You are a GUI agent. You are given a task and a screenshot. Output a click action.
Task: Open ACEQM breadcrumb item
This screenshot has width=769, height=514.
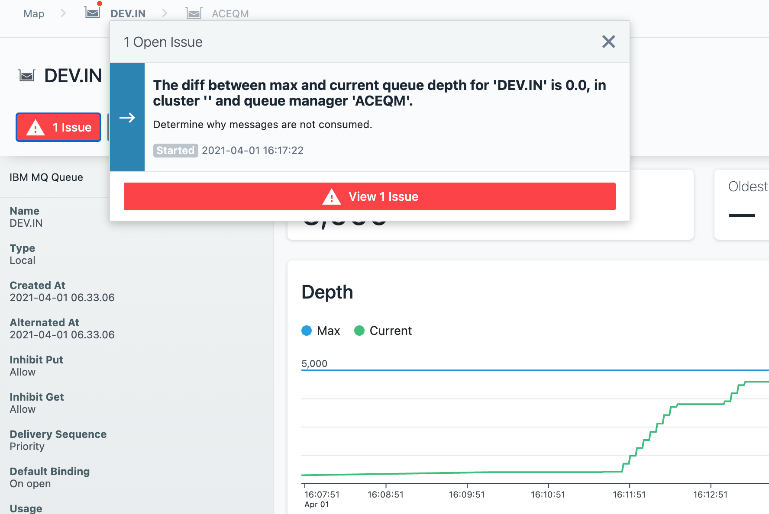point(230,14)
